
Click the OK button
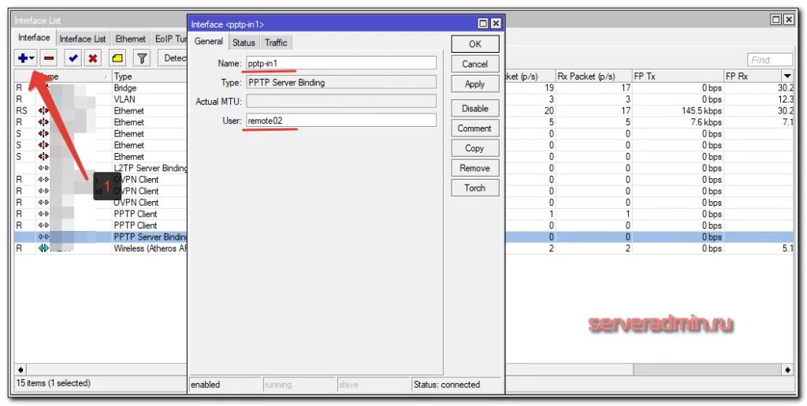475,44
